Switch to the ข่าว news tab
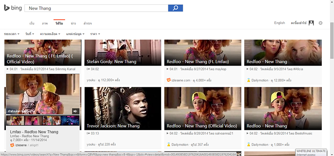 coord(73,23)
